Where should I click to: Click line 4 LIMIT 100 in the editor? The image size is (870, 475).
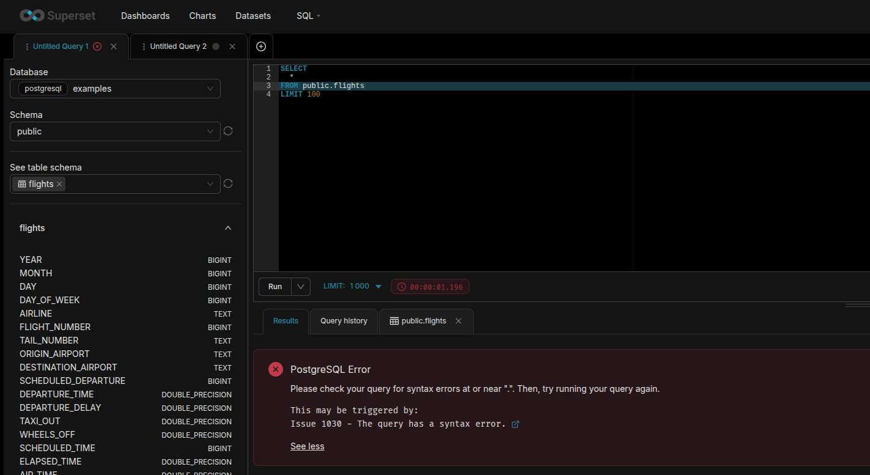300,94
